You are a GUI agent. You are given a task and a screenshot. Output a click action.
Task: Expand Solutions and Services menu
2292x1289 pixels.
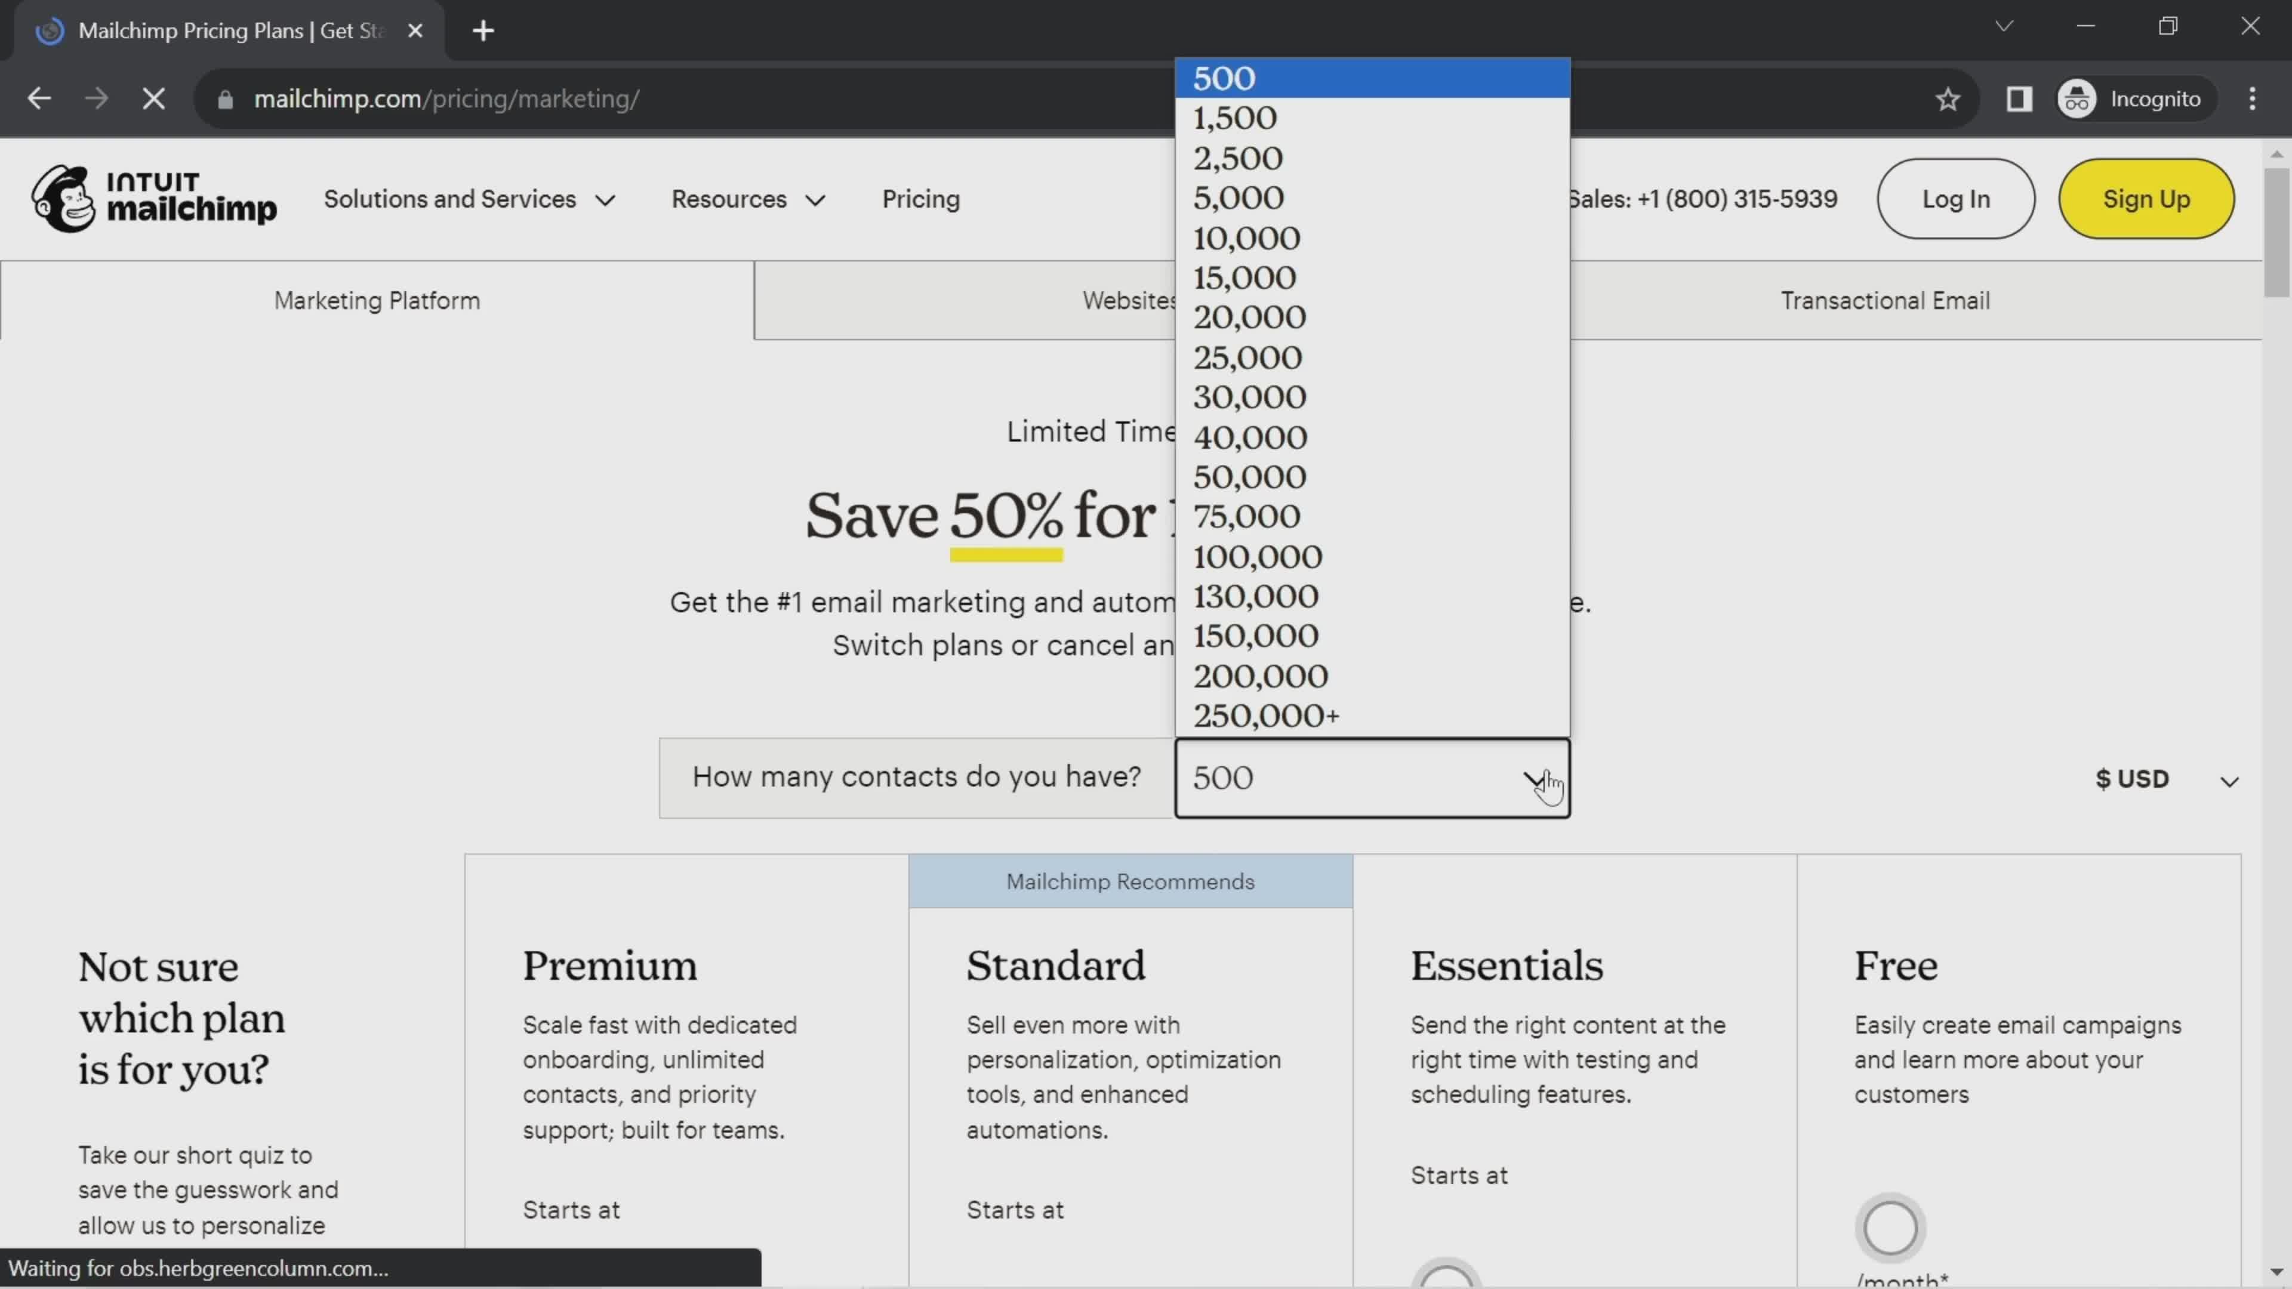pyautogui.click(x=469, y=199)
